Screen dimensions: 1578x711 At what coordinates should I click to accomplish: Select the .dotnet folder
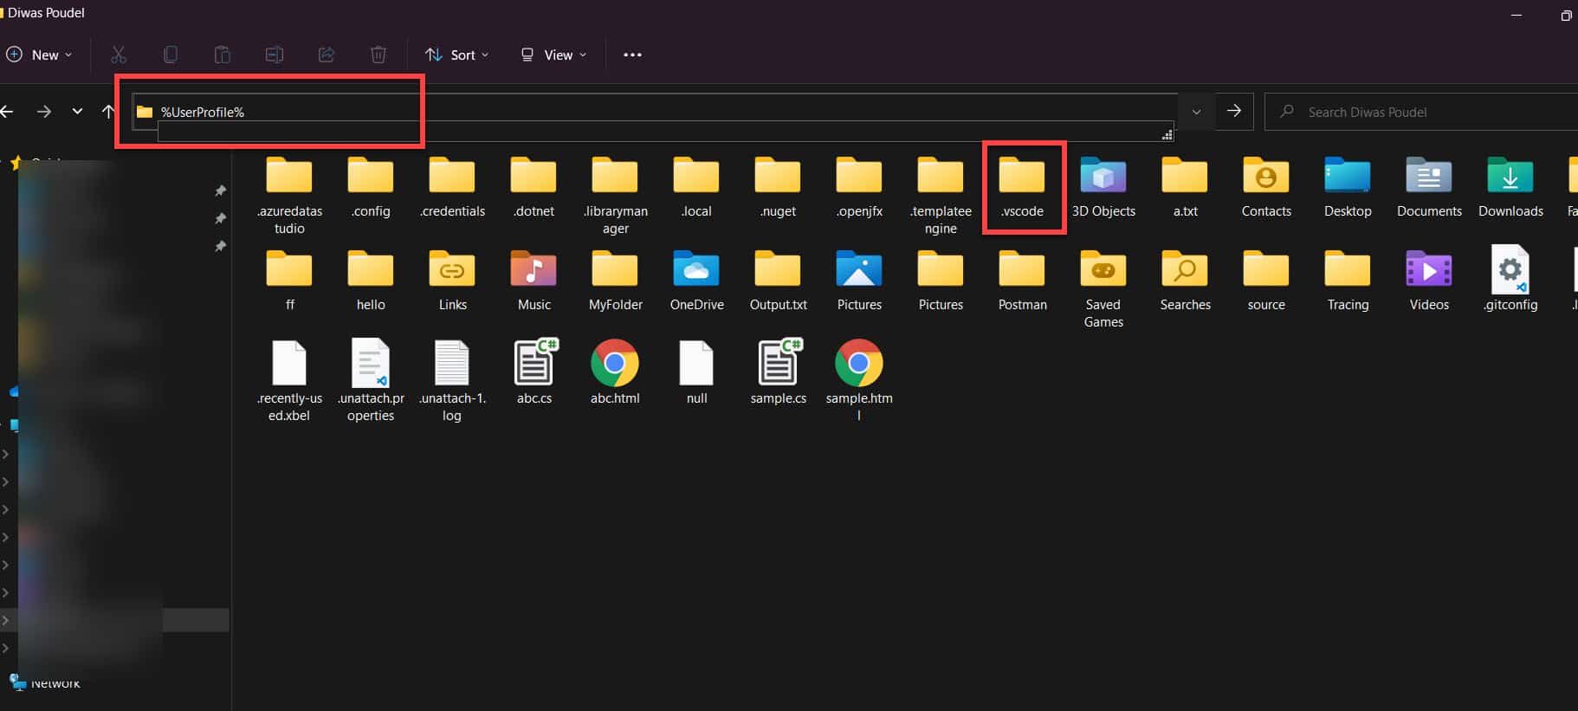coord(534,188)
